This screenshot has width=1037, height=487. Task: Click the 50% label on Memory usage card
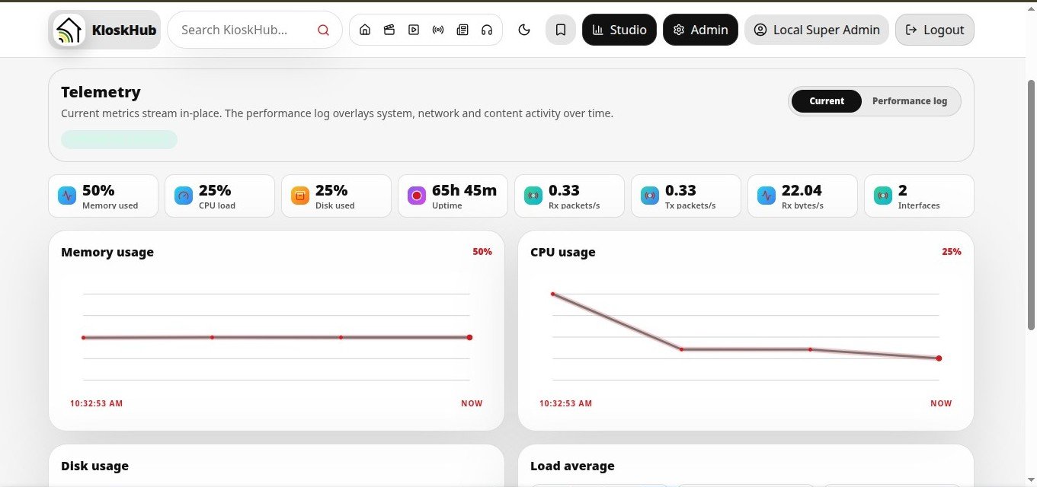[x=482, y=252]
